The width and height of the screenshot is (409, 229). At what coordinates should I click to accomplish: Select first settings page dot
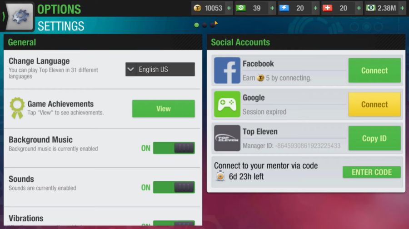(x=197, y=25)
